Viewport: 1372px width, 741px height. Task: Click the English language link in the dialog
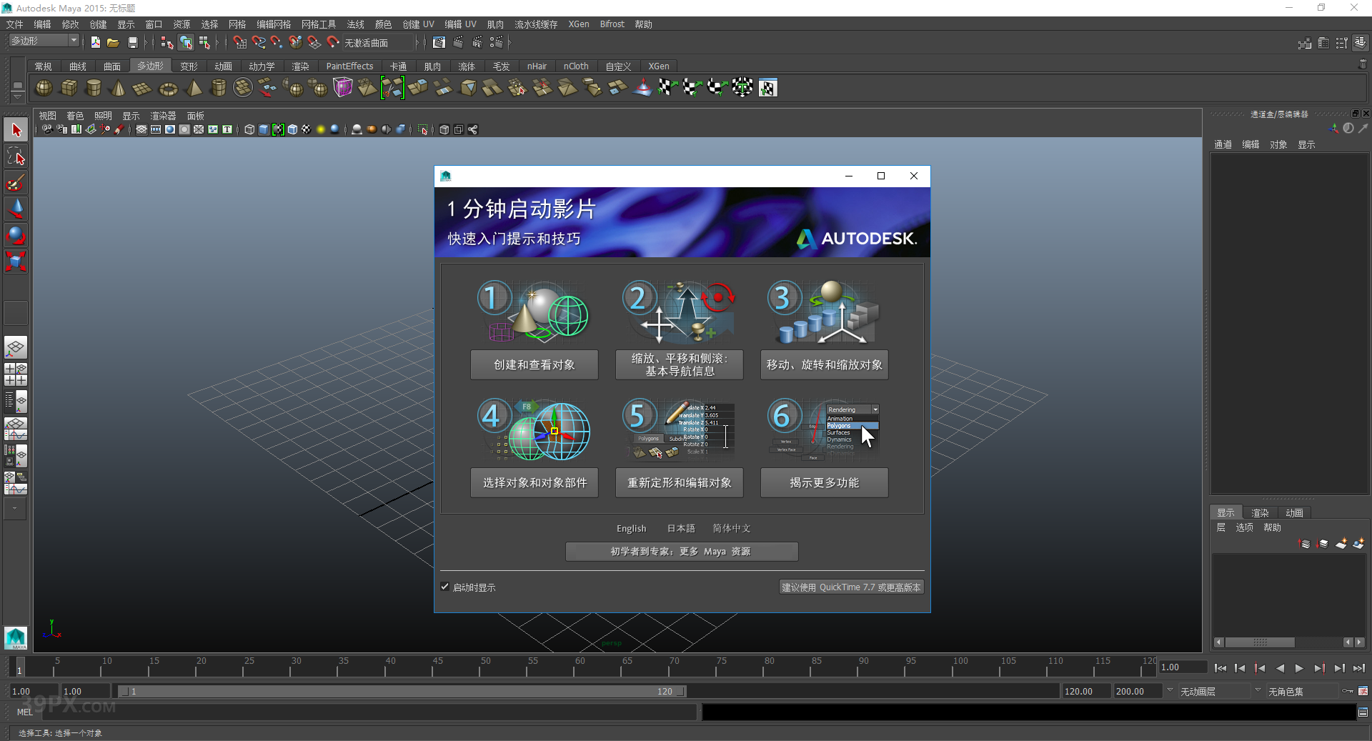click(631, 528)
